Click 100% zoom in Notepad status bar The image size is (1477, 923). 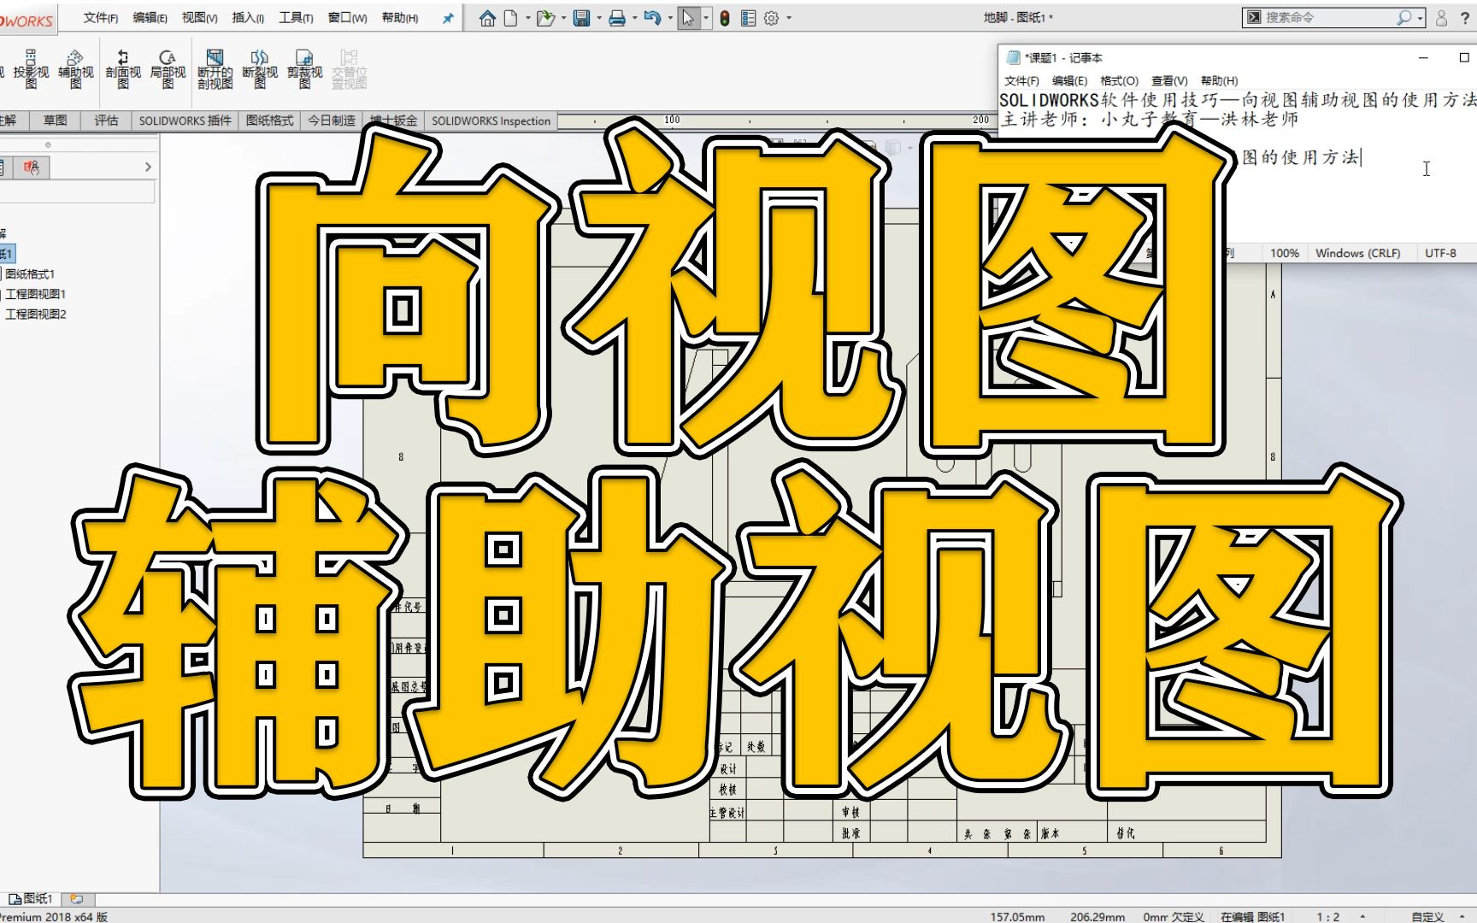pyautogui.click(x=1284, y=253)
